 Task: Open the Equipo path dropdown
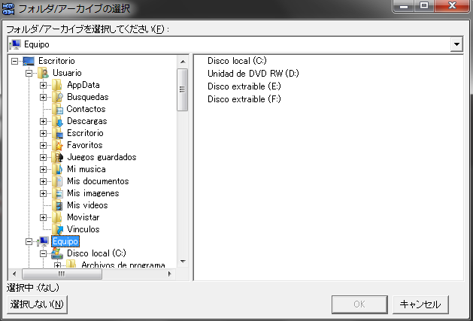[456, 44]
